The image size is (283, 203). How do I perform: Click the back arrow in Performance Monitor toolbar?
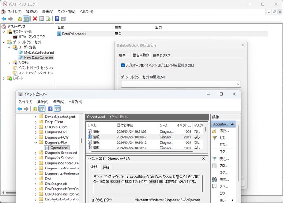[4, 19]
